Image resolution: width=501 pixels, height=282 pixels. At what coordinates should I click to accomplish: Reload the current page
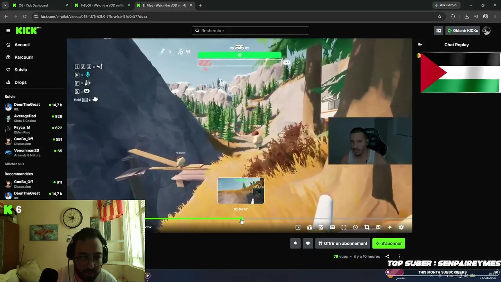[25, 16]
